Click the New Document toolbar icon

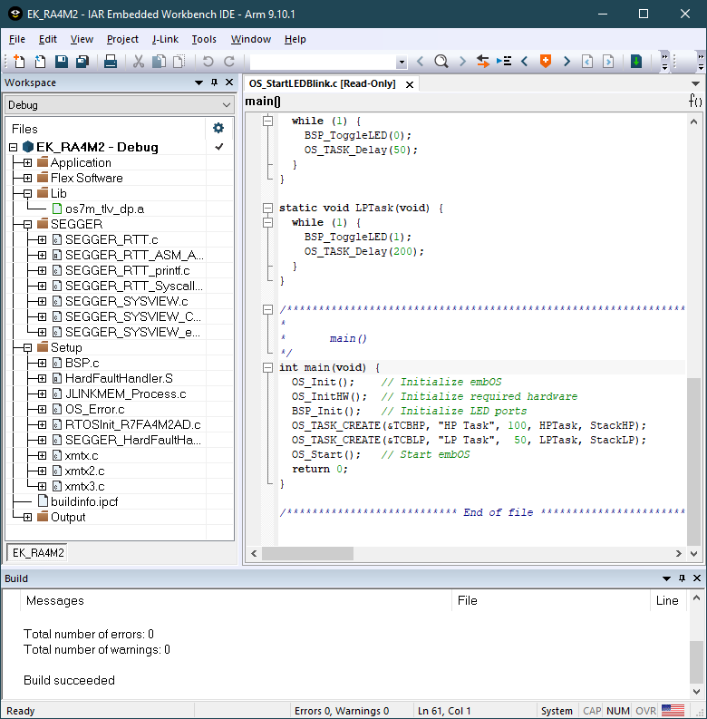(19, 62)
